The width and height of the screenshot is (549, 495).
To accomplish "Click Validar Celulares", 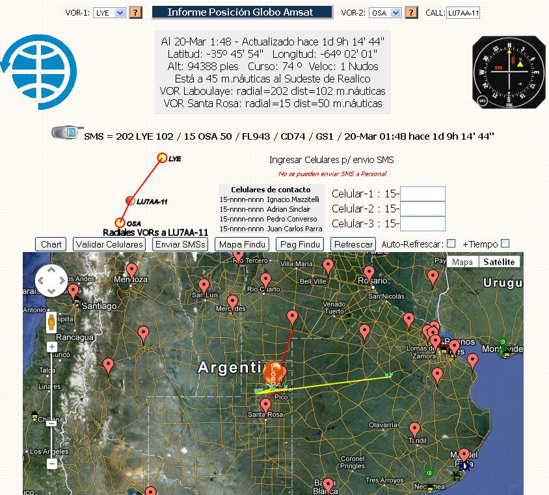I will click(109, 244).
